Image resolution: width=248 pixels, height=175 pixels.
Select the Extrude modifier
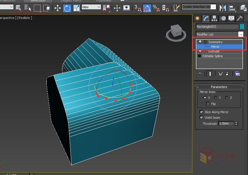click(214, 51)
